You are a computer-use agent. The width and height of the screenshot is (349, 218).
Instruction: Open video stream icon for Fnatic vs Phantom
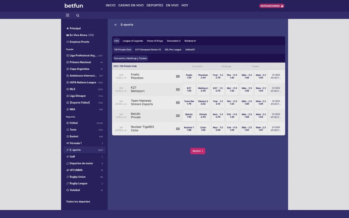[178, 77]
